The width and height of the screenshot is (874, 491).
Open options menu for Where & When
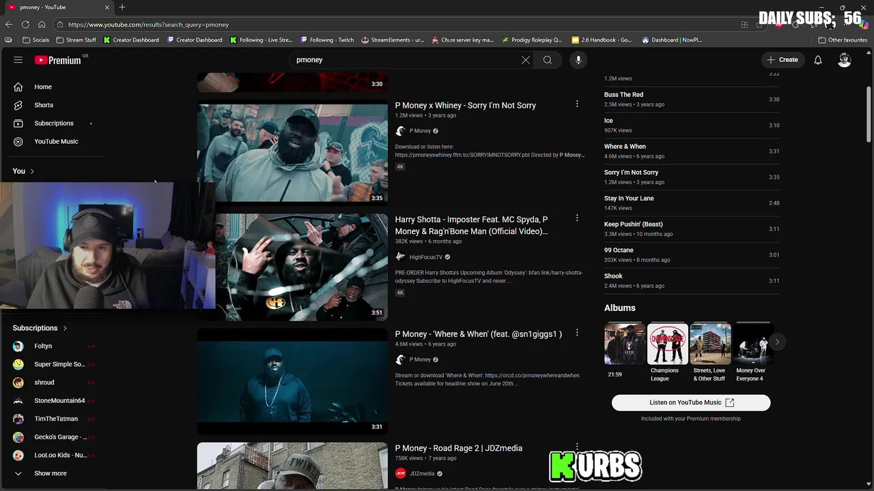[x=577, y=333]
